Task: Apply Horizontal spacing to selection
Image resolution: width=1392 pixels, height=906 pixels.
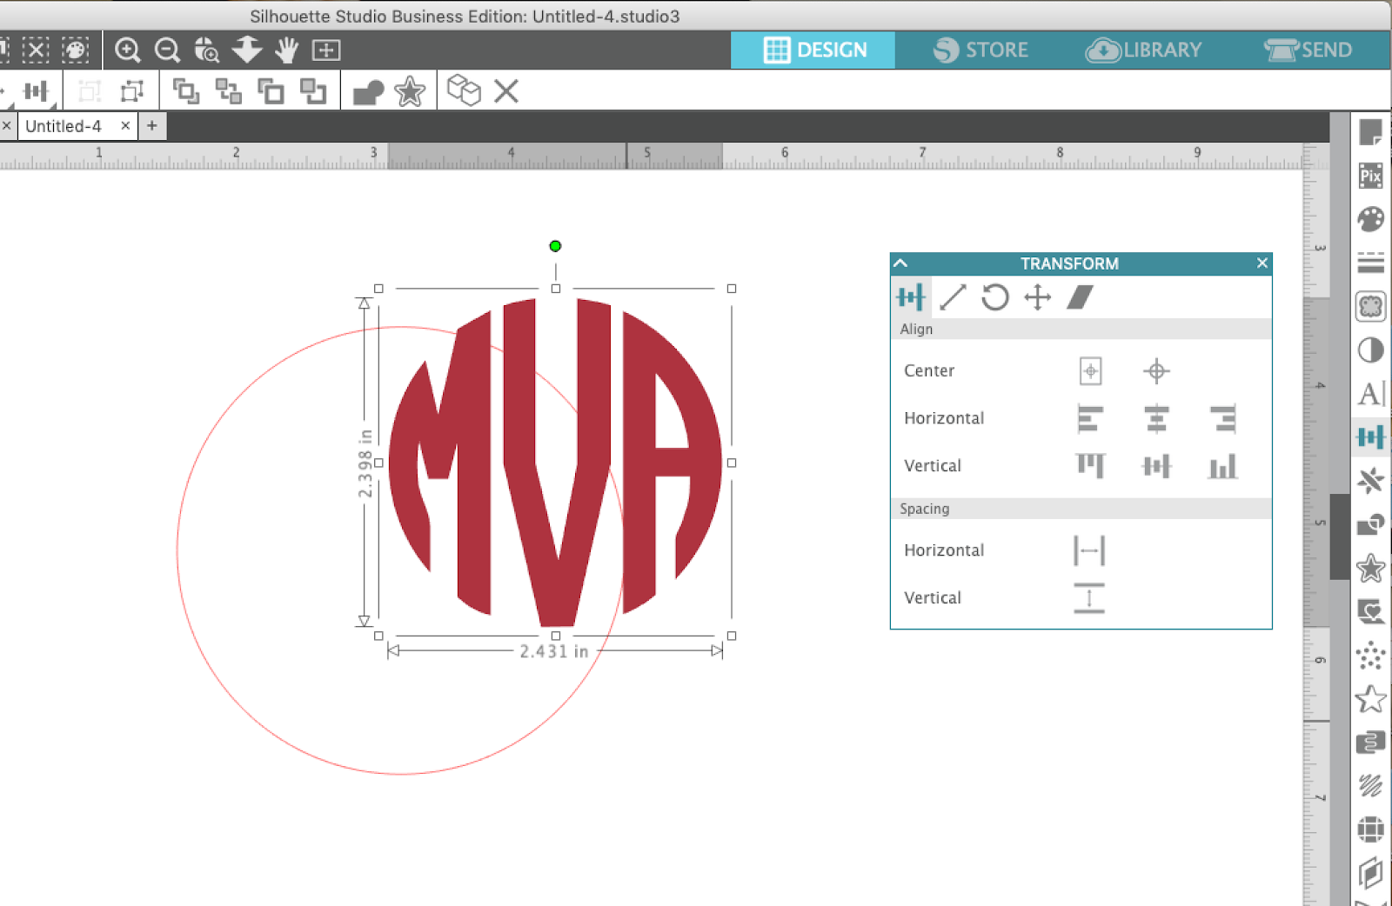Action: tap(1089, 550)
